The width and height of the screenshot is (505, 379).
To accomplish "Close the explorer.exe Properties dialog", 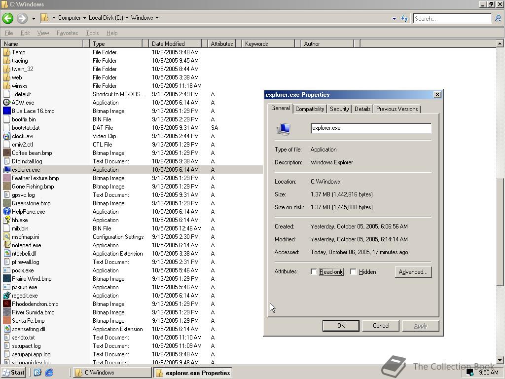I will coord(437,94).
